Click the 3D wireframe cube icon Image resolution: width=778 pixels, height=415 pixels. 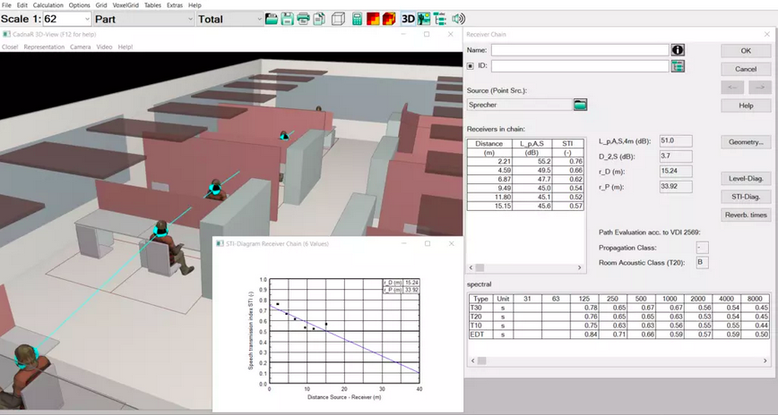click(339, 19)
